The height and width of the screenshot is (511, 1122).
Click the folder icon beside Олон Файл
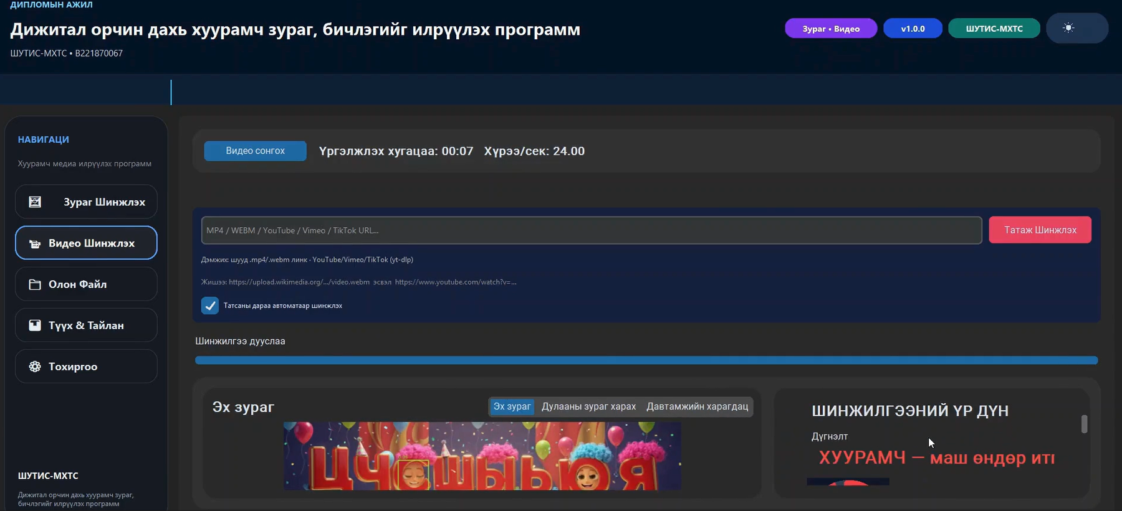35,284
